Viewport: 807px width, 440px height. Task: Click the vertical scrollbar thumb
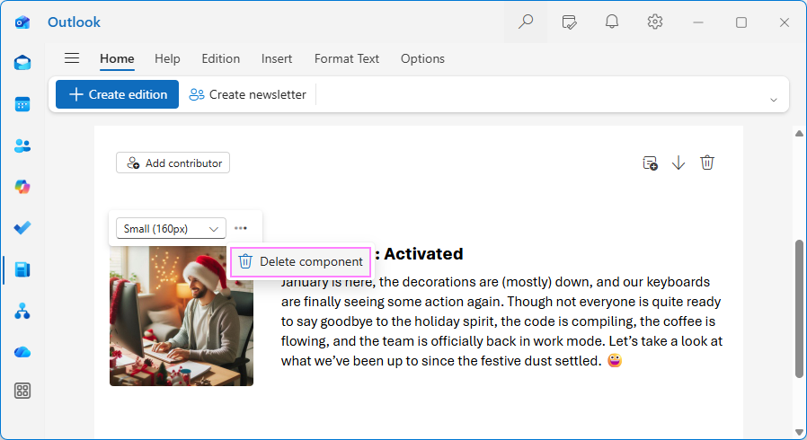pyautogui.click(x=799, y=308)
